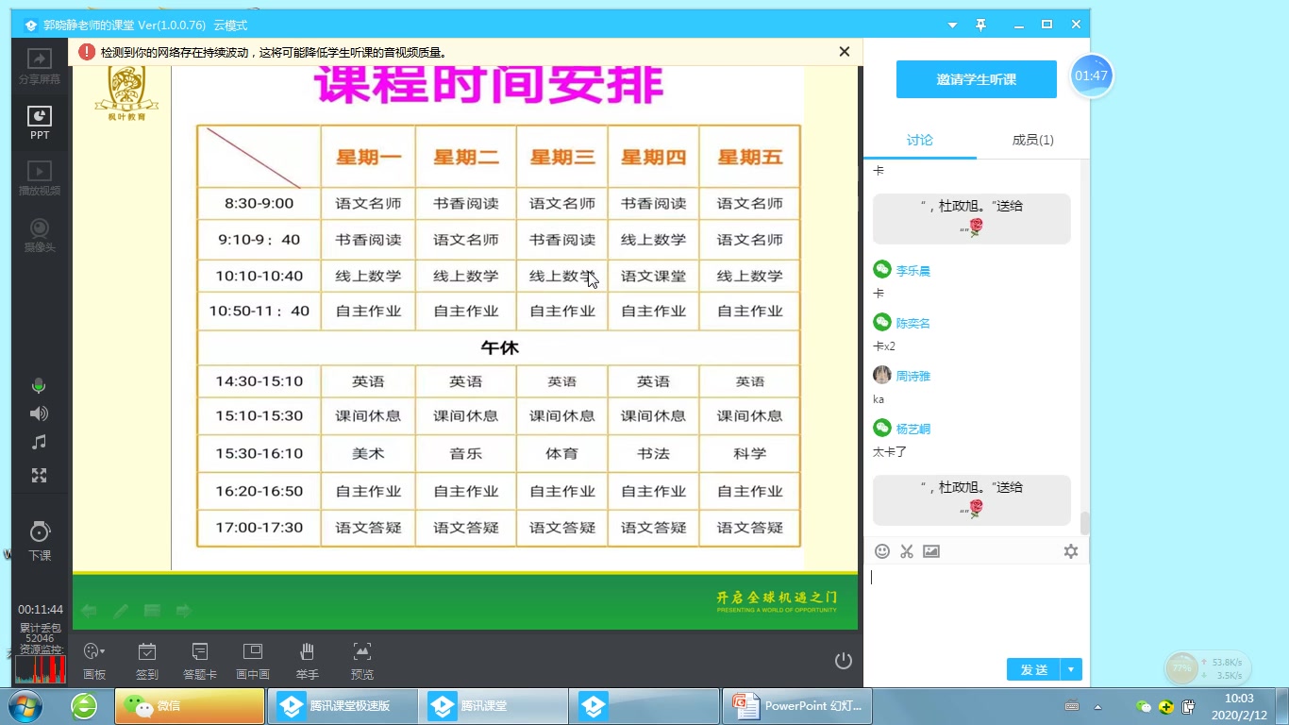Image resolution: width=1289 pixels, height=725 pixels.
Task: Open the 画板 tool dropdown arrow
Action: [104, 651]
